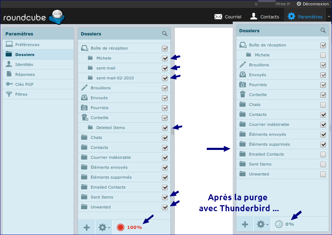This screenshot has width=332, height=235.
Task: Collapse the Corbeille folder tree in left panel
Action: [86, 119]
